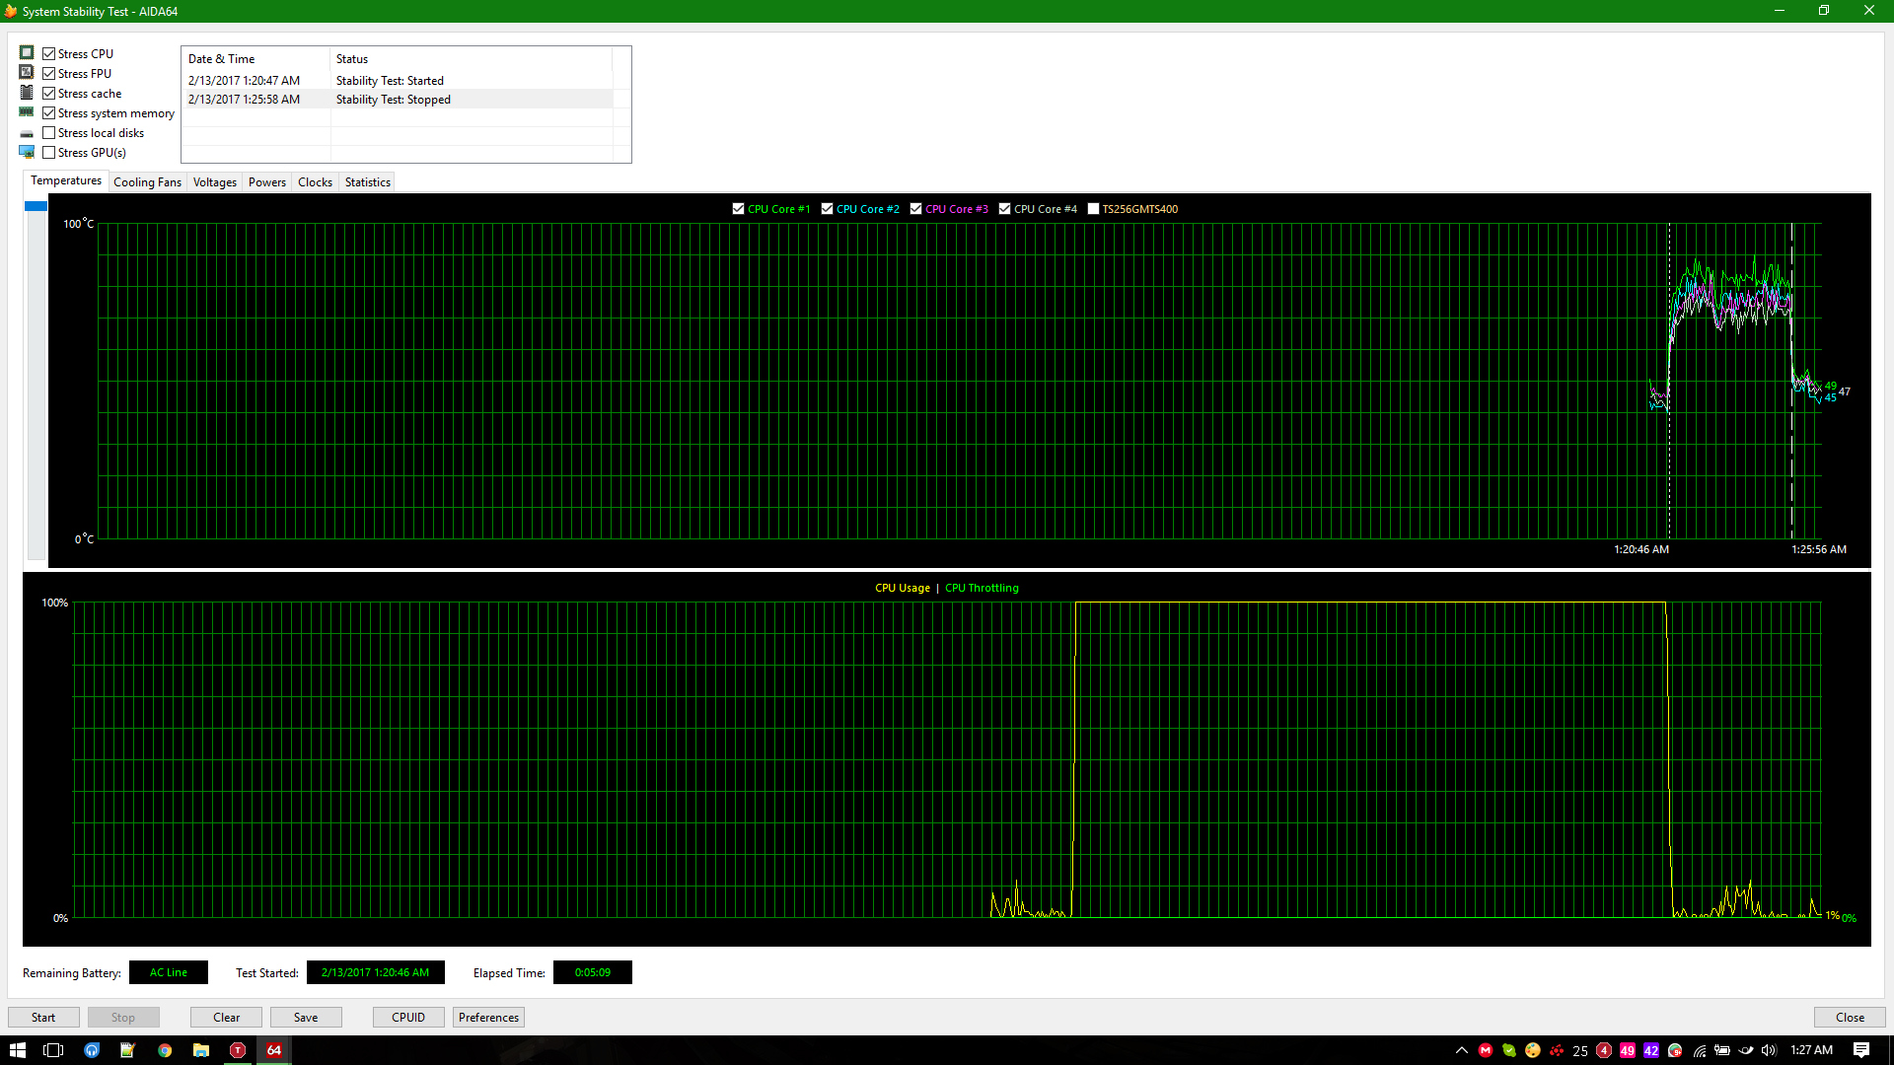Switch to the red T app in taskbar
This screenshot has height=1065, width=1894.
click(238, 1050)
